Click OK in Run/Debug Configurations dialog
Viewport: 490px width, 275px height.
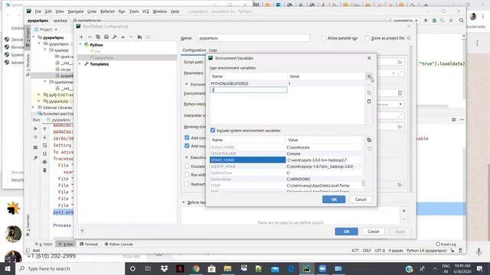346,231
